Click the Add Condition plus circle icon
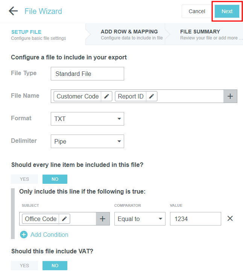The image size is (243, 274). point(24,235)
